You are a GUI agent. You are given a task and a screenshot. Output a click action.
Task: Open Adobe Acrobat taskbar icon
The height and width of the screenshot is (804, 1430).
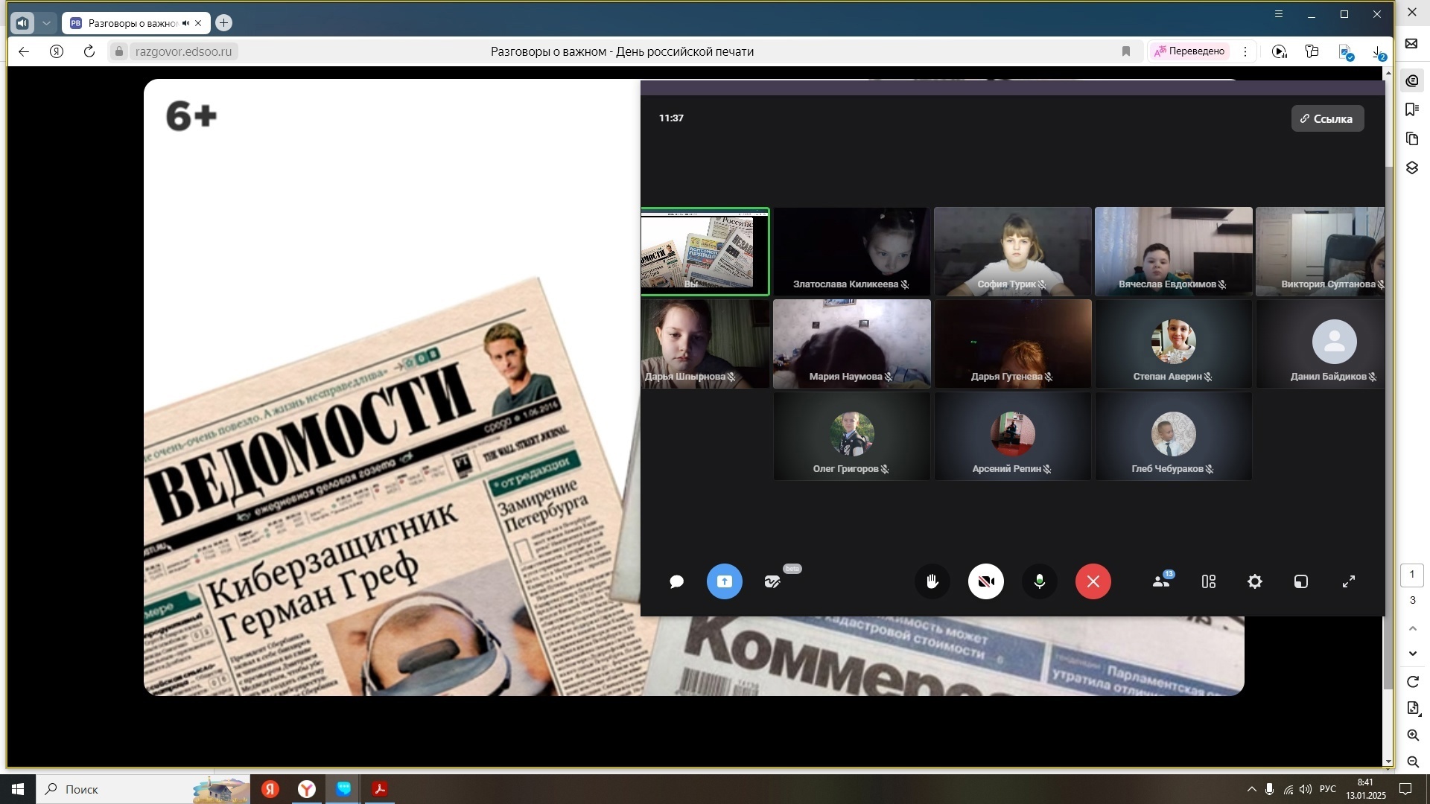(x=380, y=789)
